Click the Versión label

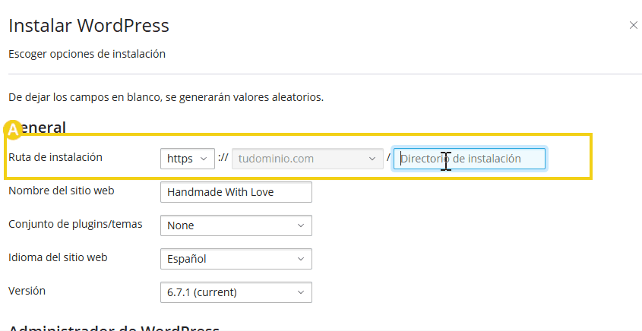point(27,291)
